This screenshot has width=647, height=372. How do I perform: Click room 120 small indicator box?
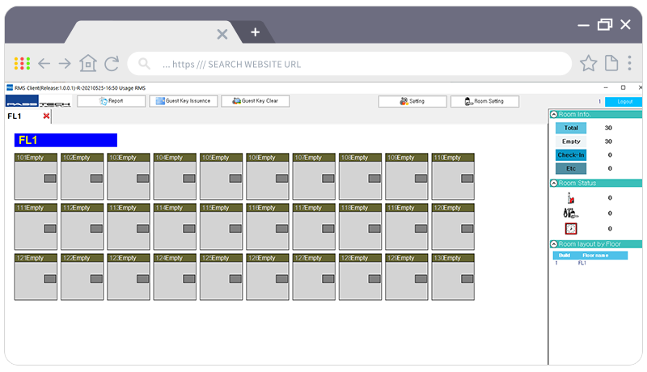click(x=467, y=229)
